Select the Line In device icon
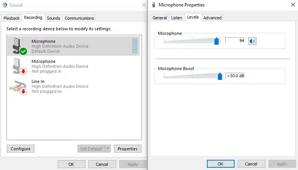This screenshot has width=298, height=170. point(17,86)
